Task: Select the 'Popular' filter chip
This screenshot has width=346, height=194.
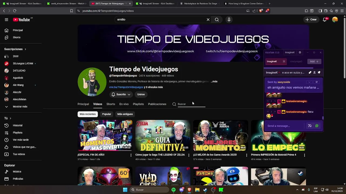Action: [x=107, y=114]
